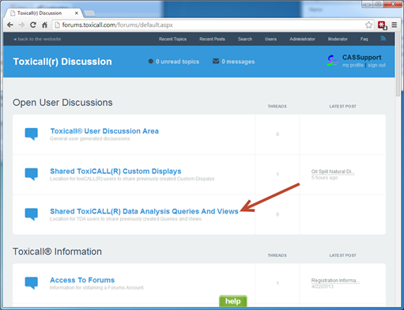
Task: Click the browser forward arrow button
Action: [21, 25]
